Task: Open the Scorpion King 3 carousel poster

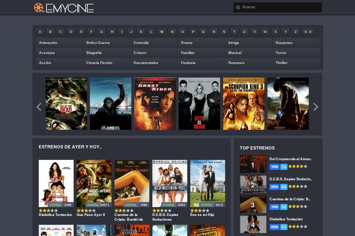Action: coord(244,104)
